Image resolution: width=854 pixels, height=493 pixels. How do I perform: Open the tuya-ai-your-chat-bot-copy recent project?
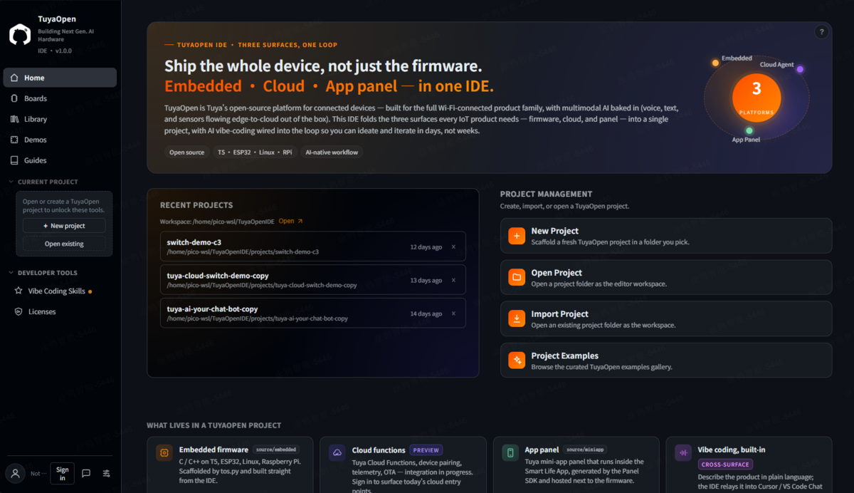[x=313, y=313]
